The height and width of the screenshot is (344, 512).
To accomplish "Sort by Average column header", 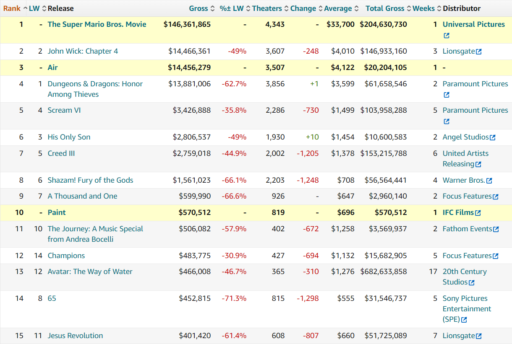I will (338, 8).
